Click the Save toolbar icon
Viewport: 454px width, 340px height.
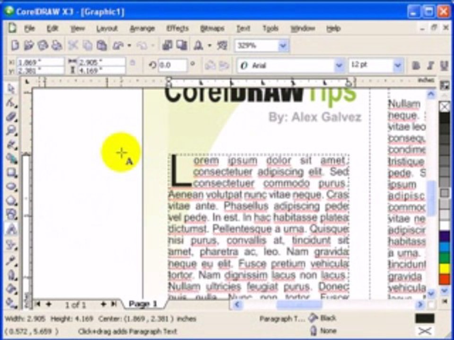click(43, 45)
